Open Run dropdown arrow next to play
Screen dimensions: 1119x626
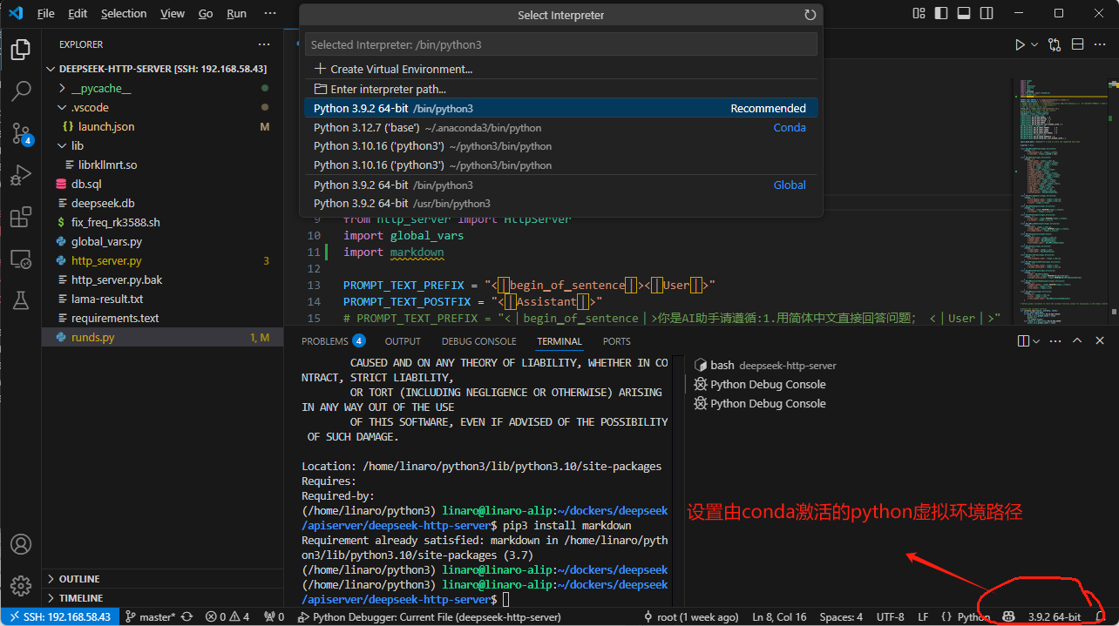tap(1034, 44)
